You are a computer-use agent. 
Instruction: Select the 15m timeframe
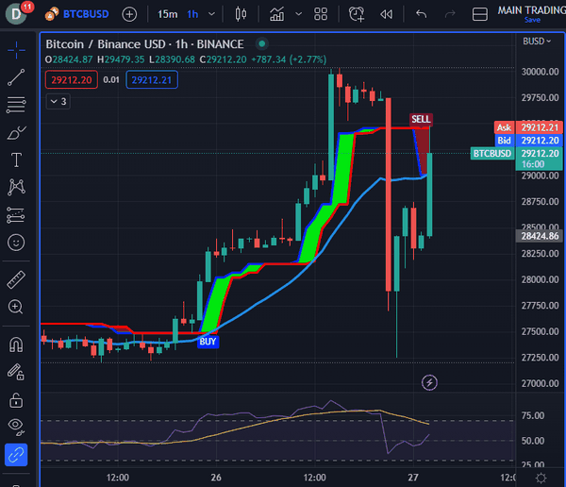(x=167, y=14)
